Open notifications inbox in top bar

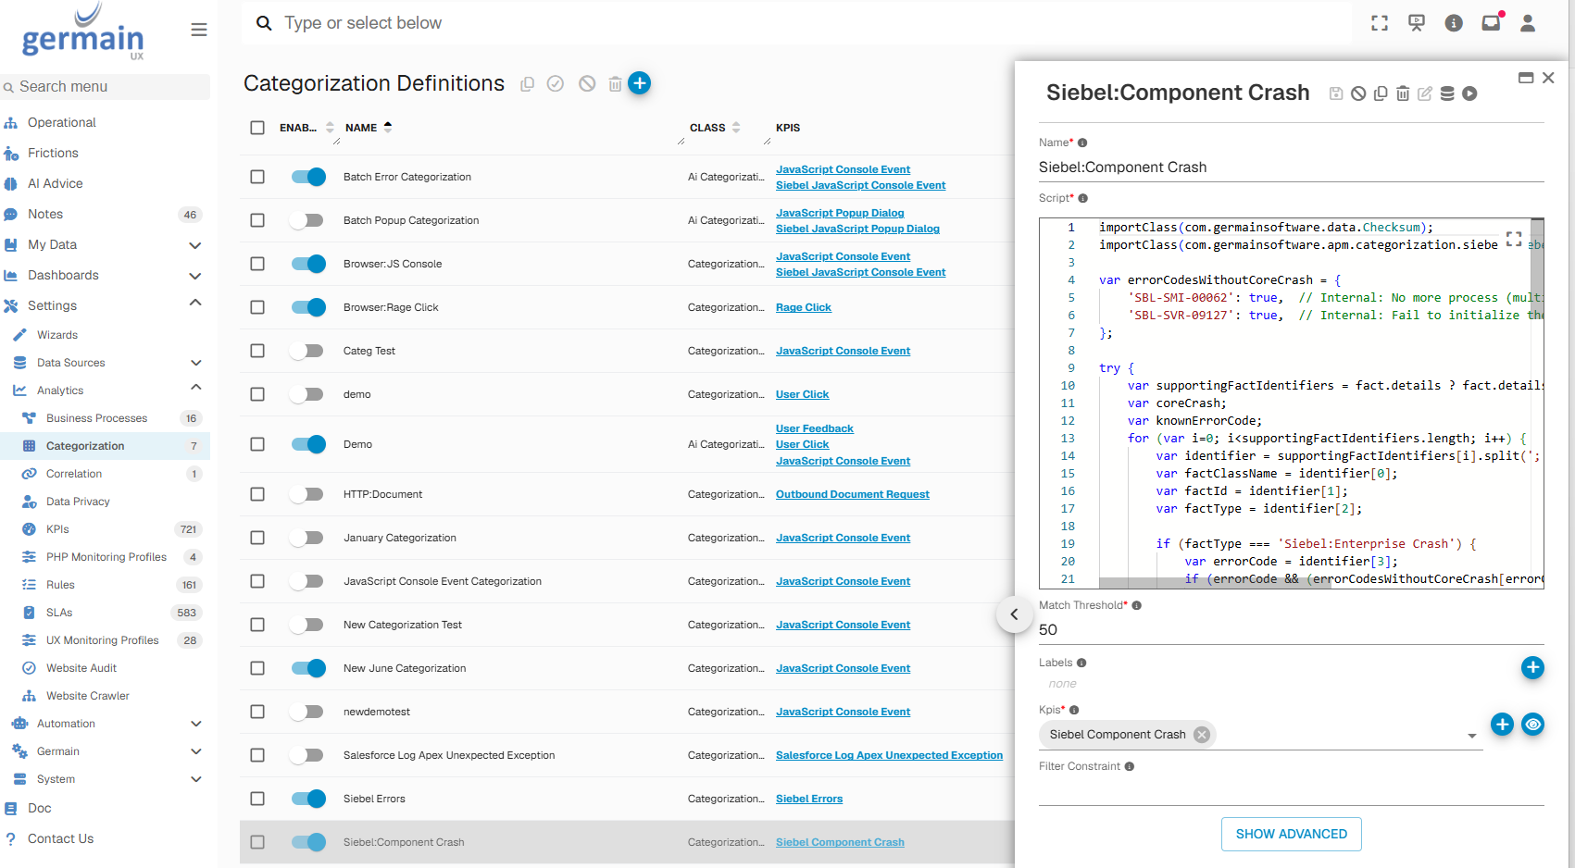1491,23
